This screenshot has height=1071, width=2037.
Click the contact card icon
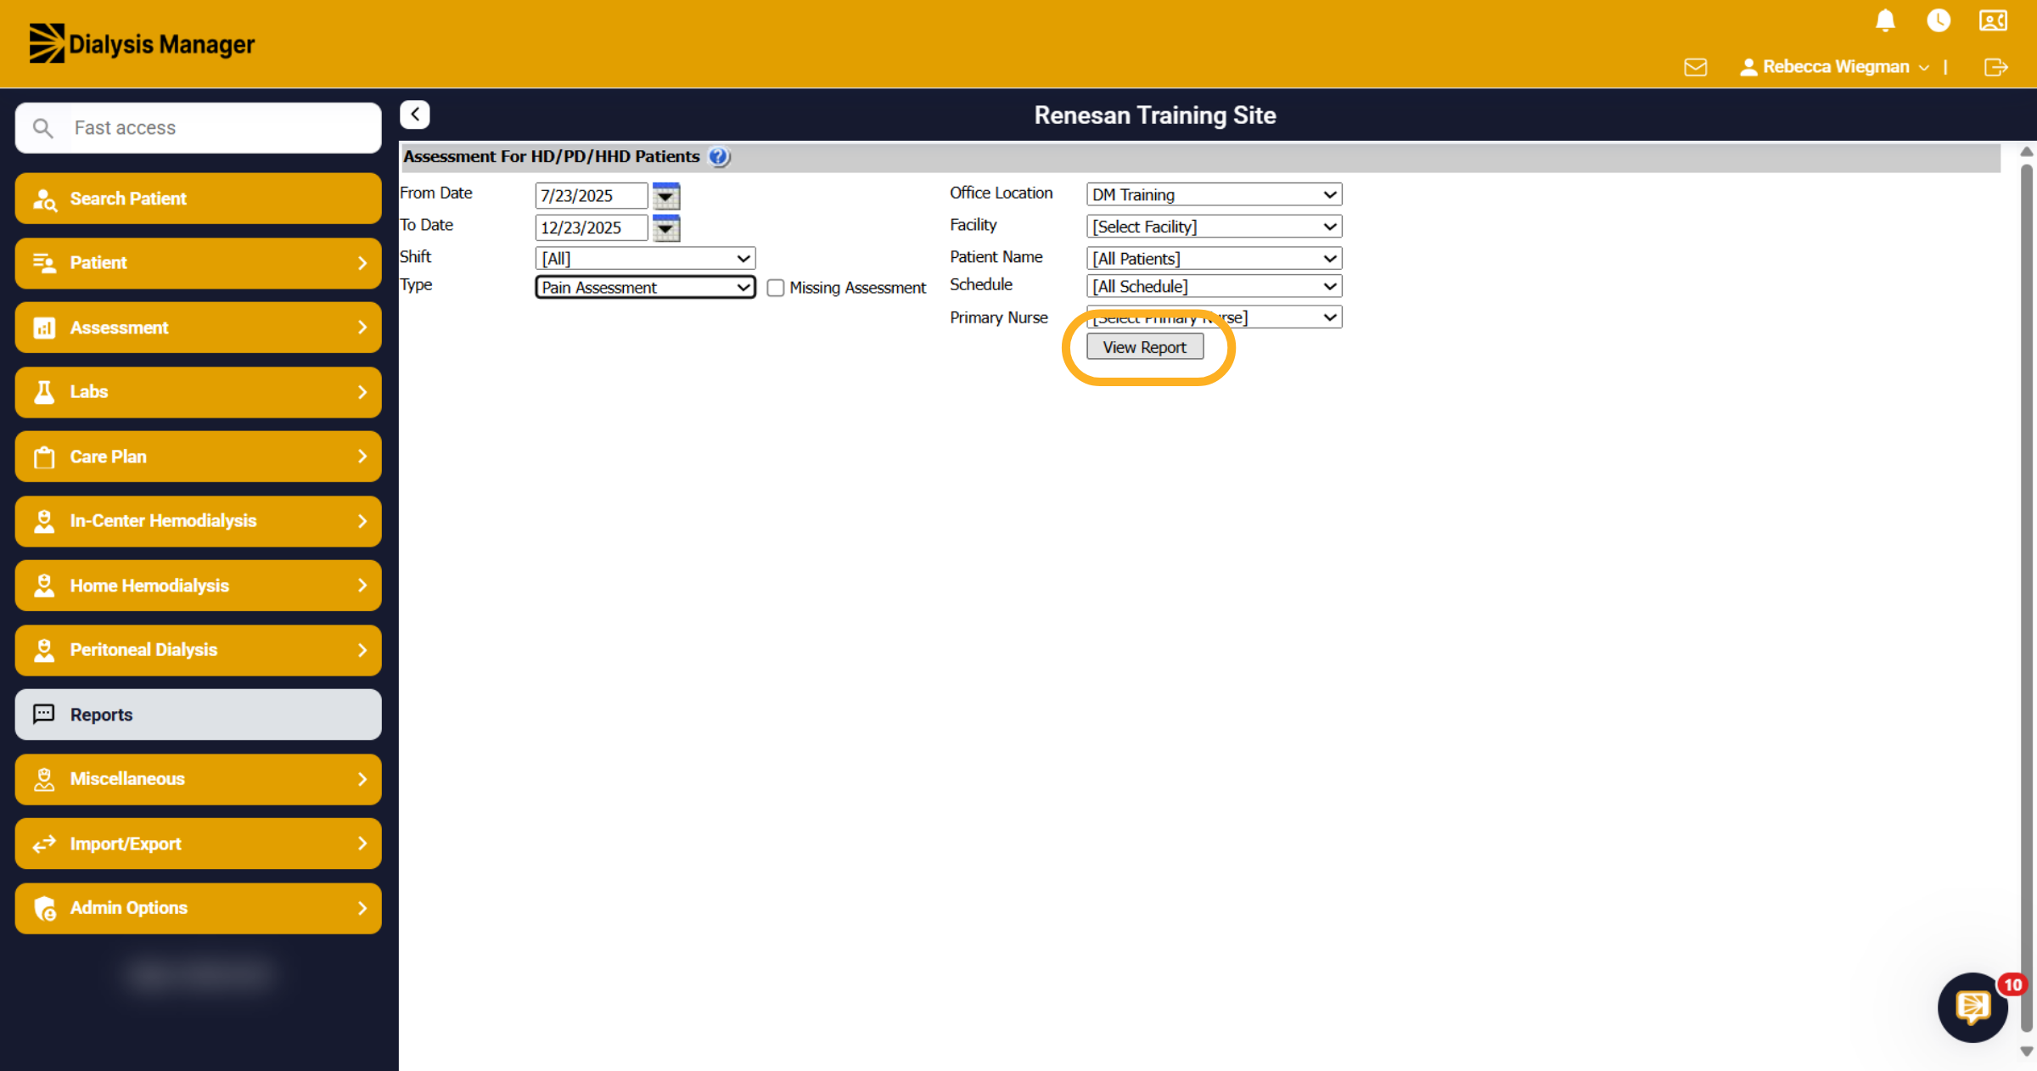tap(1993, 20)
